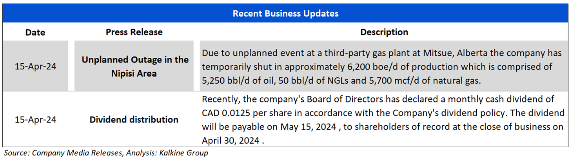Click the 15-Apr-24 date in the Unplanned Outage row

coord(35,66)
